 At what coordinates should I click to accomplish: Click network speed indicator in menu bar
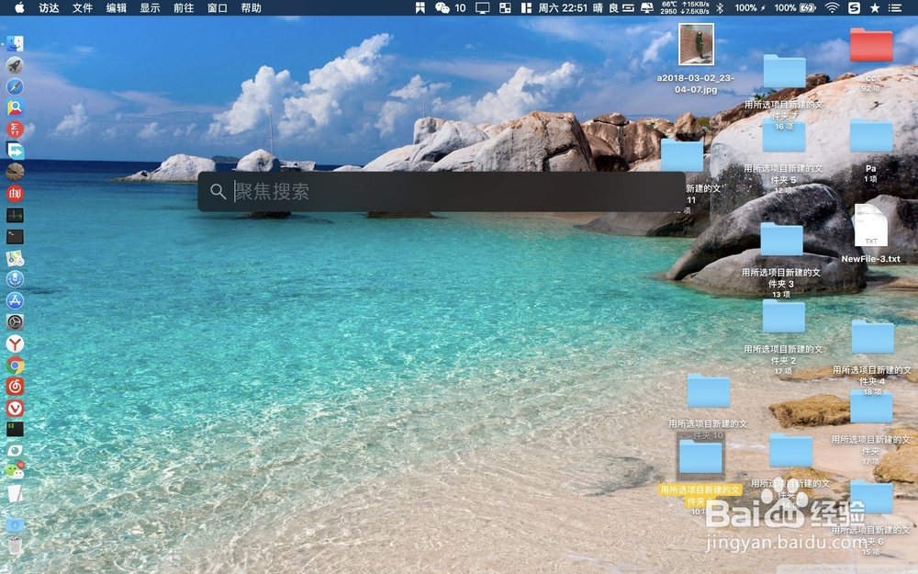pyautogui.click(x=694, y=7)
